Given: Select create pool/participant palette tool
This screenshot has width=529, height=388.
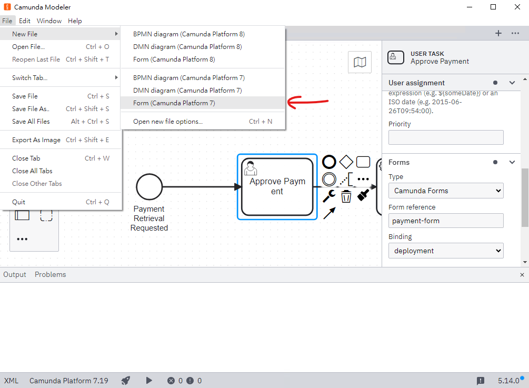Looking at the screenshot, I should coord(22,215).
